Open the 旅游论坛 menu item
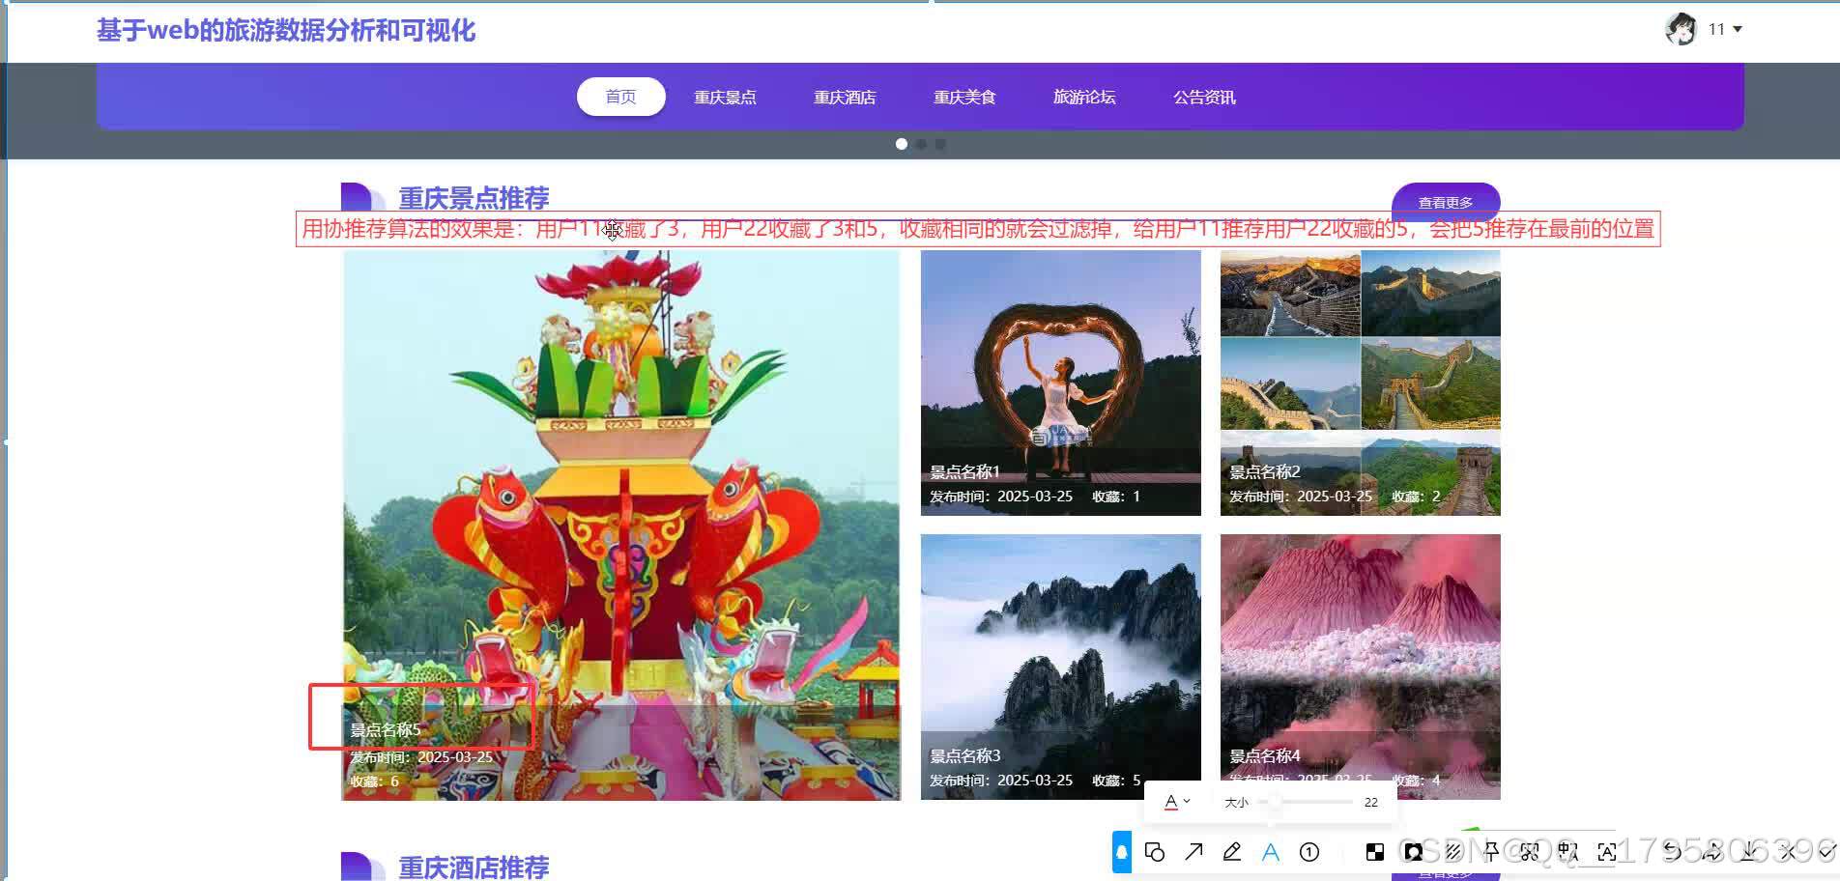The width and height of the screenshot is (1840, 881). point(1084,97)
